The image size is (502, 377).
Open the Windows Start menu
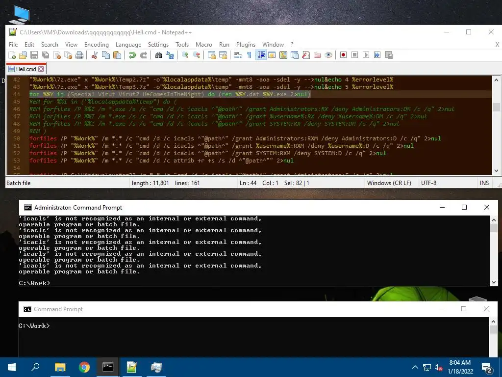[12, 367]
